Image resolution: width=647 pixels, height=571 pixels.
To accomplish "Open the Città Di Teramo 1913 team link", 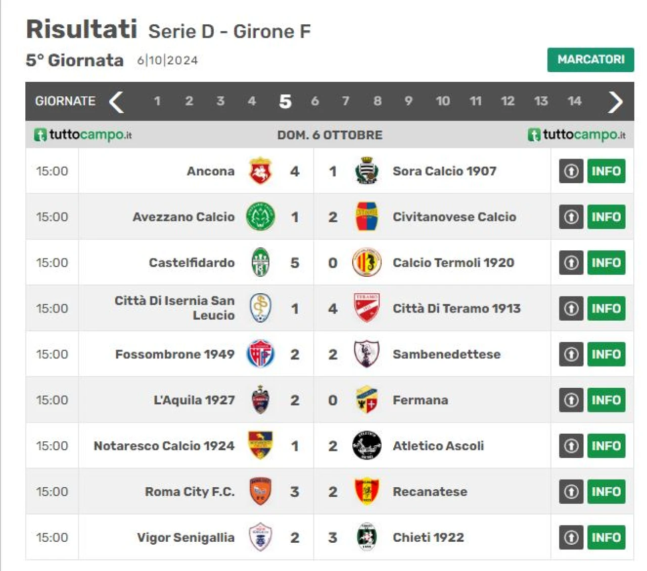I will pos(456,308).
